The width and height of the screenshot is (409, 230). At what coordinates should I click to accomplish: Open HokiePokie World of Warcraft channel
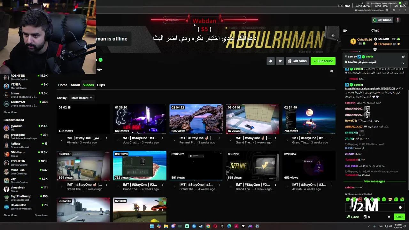click(x=26, y=207)
